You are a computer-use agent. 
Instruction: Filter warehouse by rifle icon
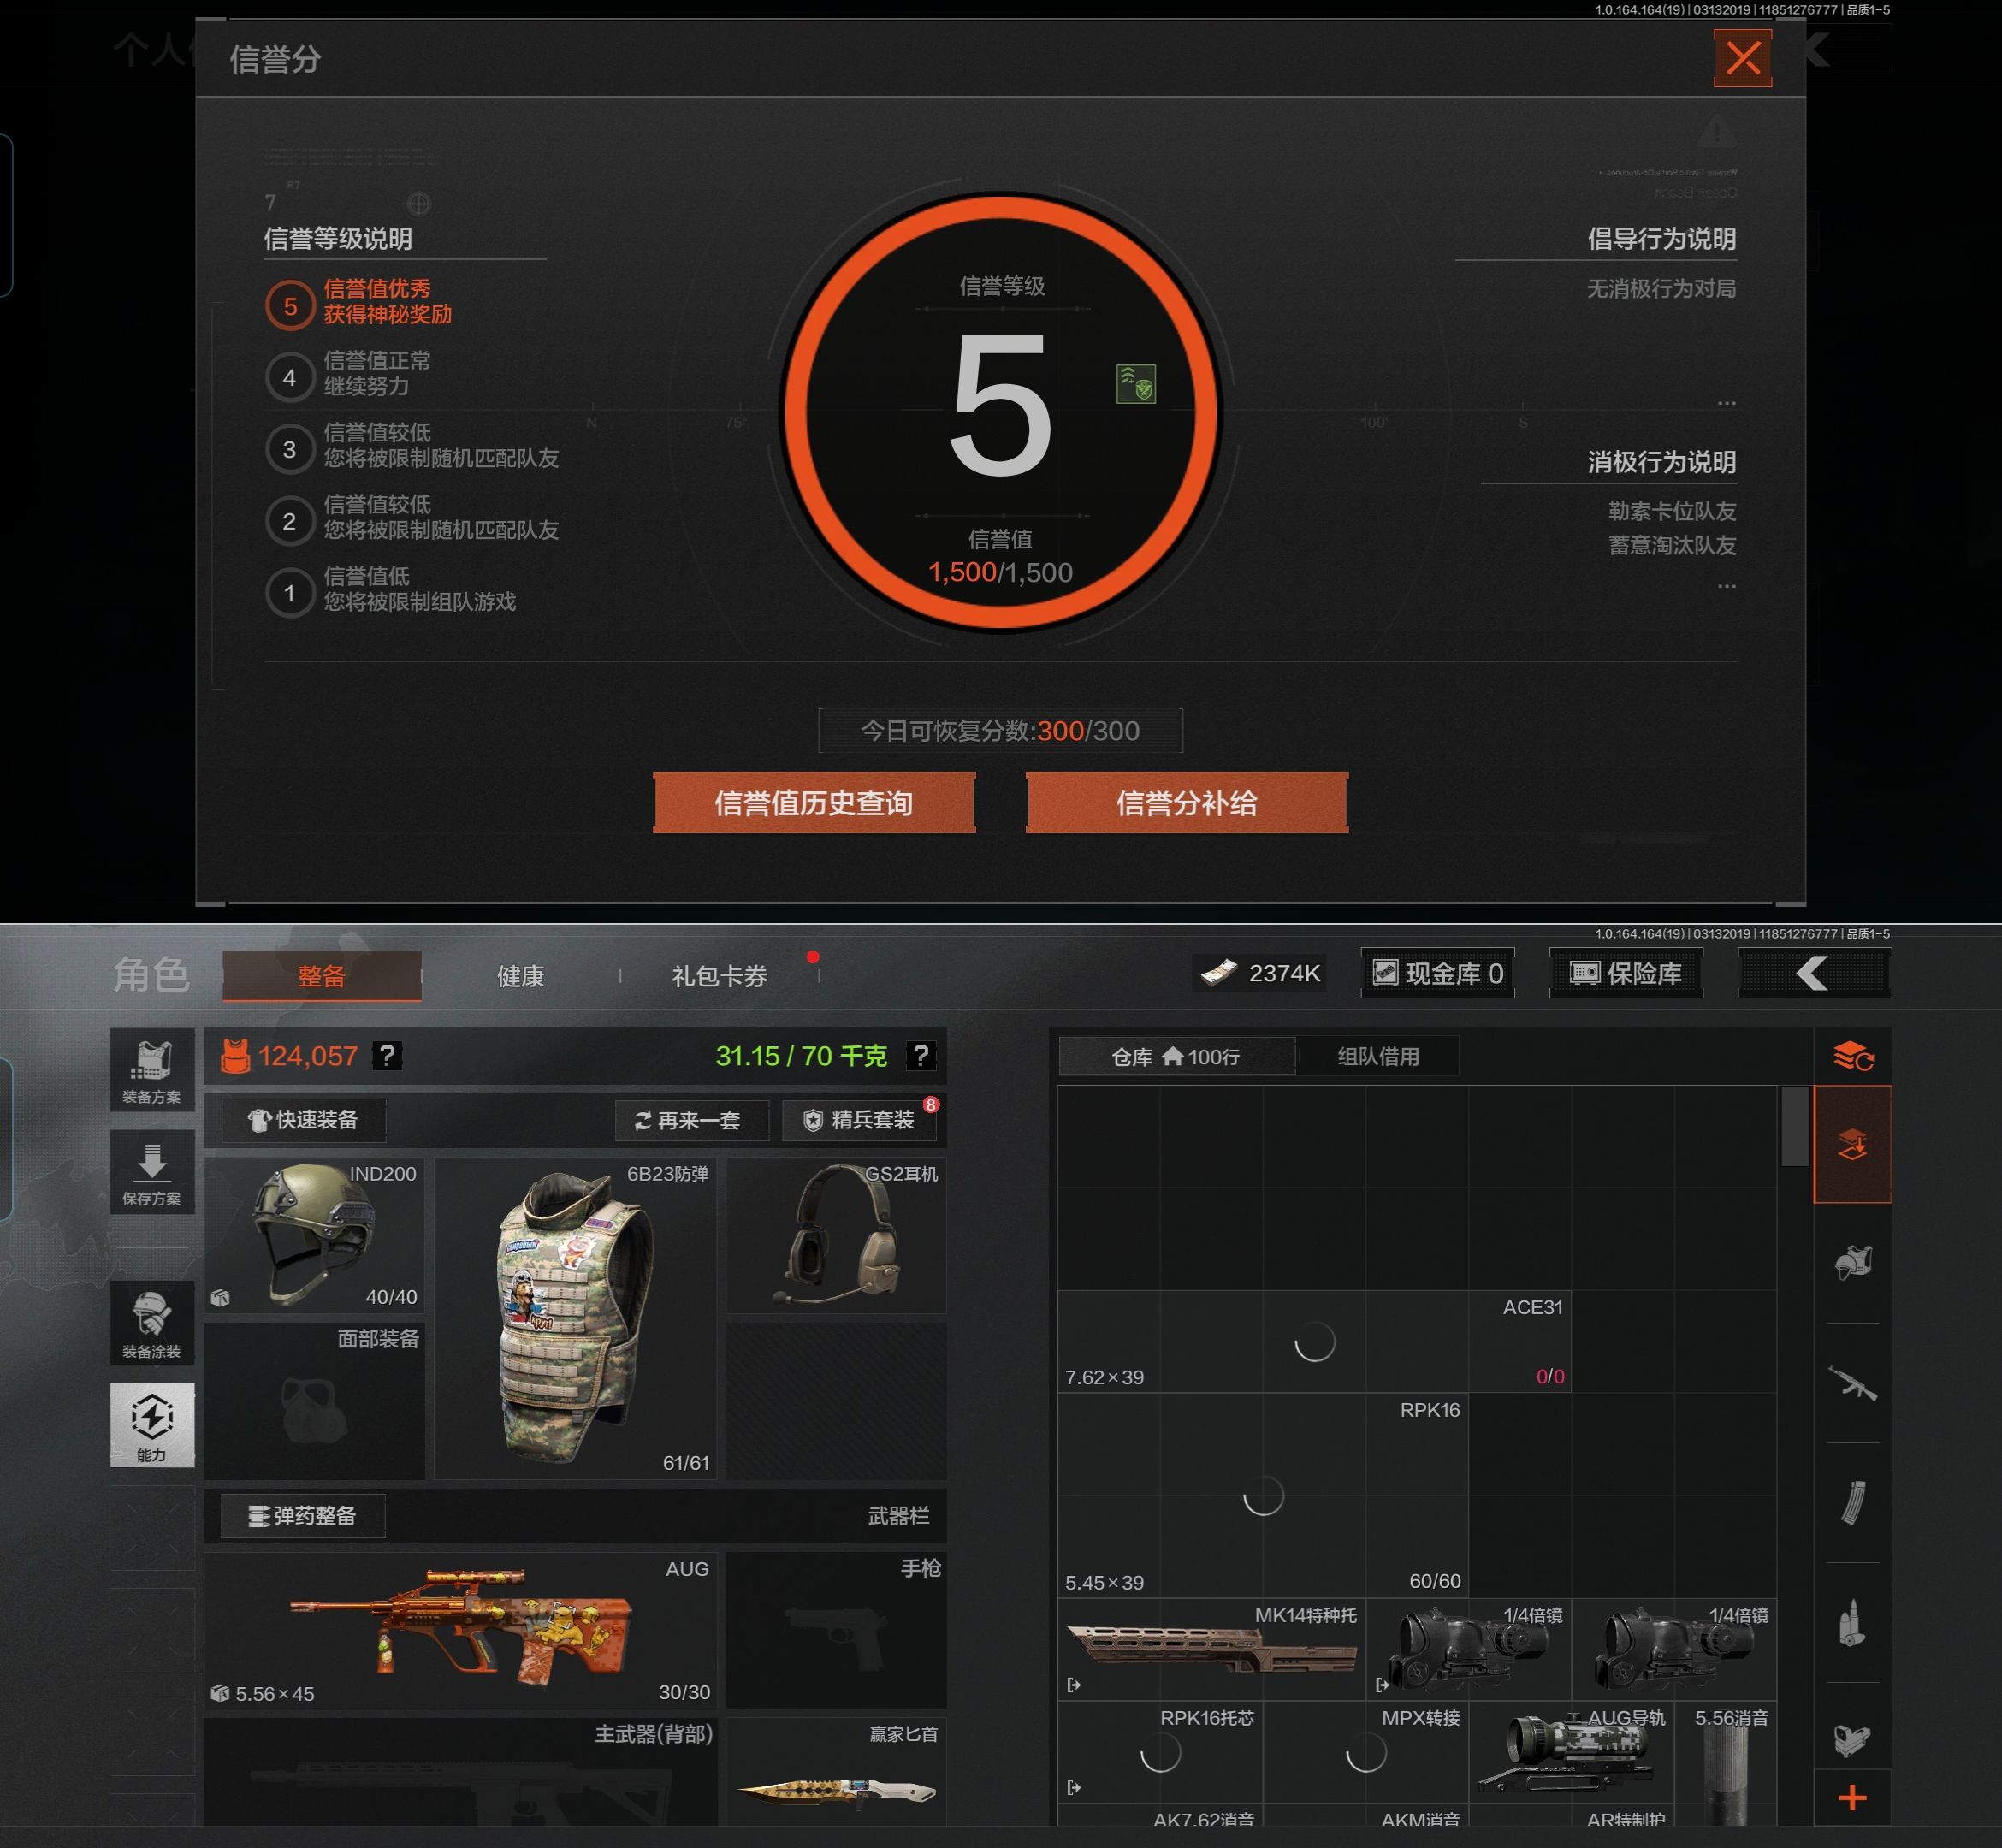pyautogui.click(x=1852, y=1383)
